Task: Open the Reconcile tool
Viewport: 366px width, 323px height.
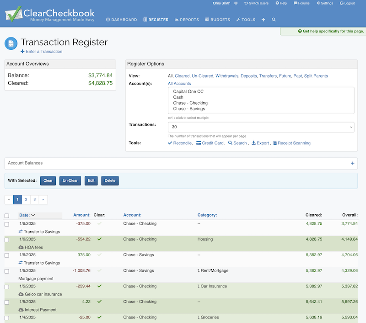Action: 183,143
